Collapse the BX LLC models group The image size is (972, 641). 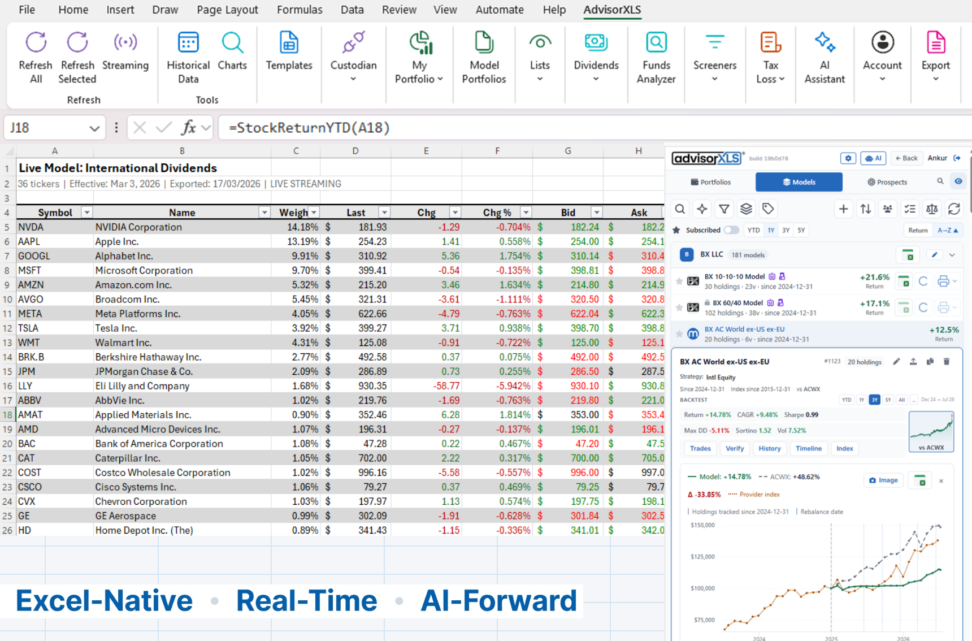click(952, 255)
